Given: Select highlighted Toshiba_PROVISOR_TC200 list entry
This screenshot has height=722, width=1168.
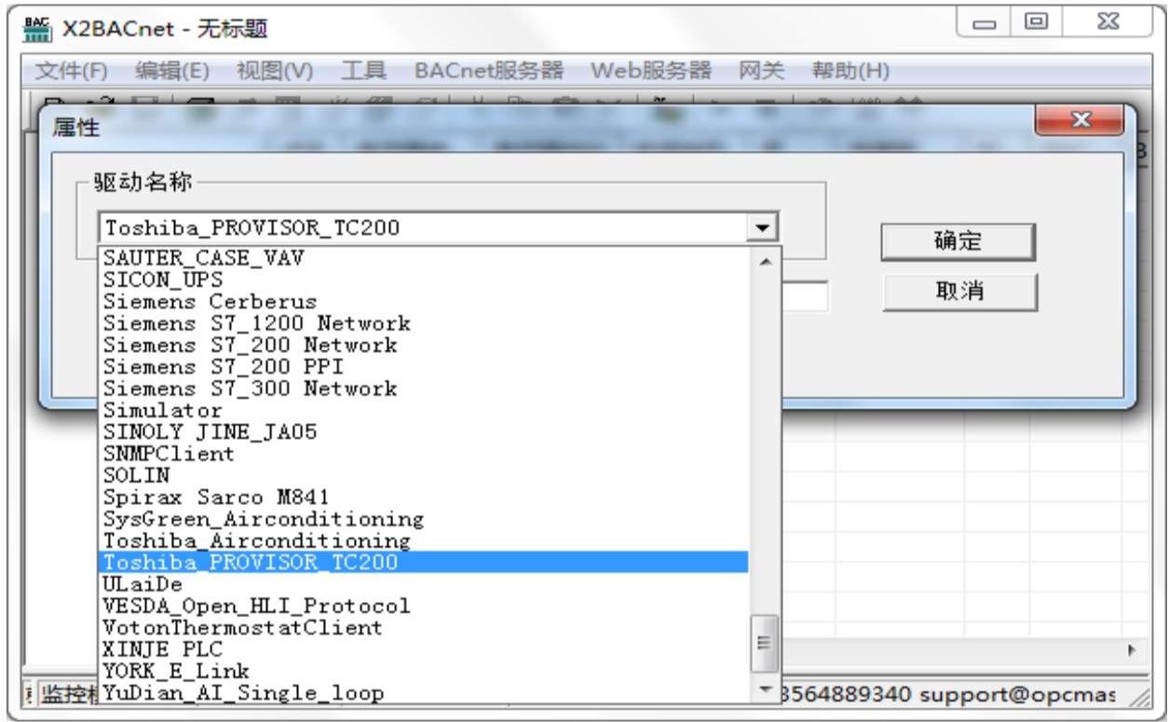Looking at the screenshot, I should 422,562.
